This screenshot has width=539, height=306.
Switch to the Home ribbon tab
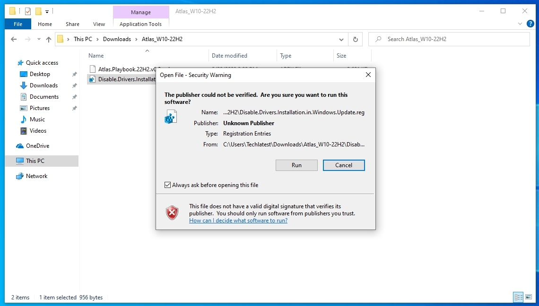[x=44, y=24]
